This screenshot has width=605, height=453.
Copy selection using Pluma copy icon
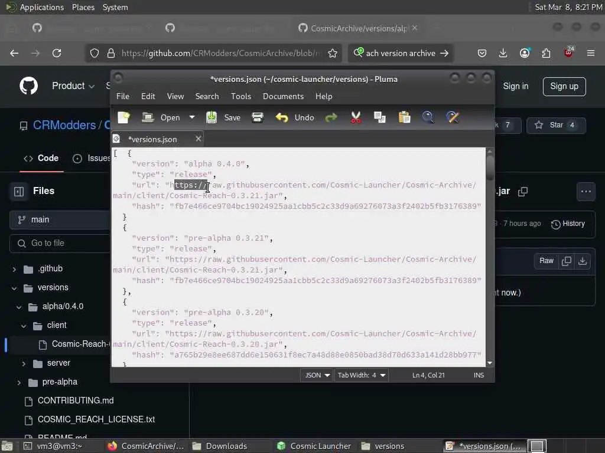pyautogui.click(x=380, y=117)
